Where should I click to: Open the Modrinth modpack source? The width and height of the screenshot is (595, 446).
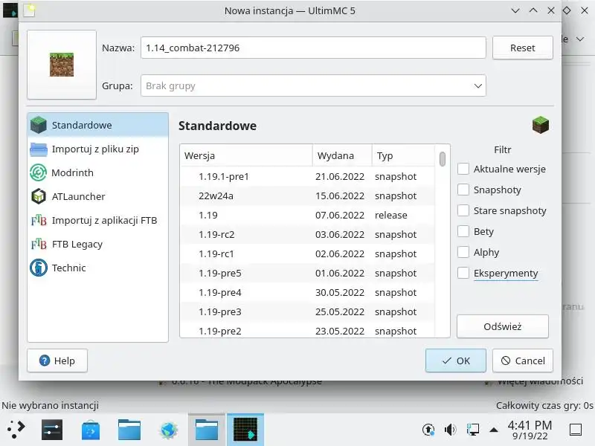[98, 172]
